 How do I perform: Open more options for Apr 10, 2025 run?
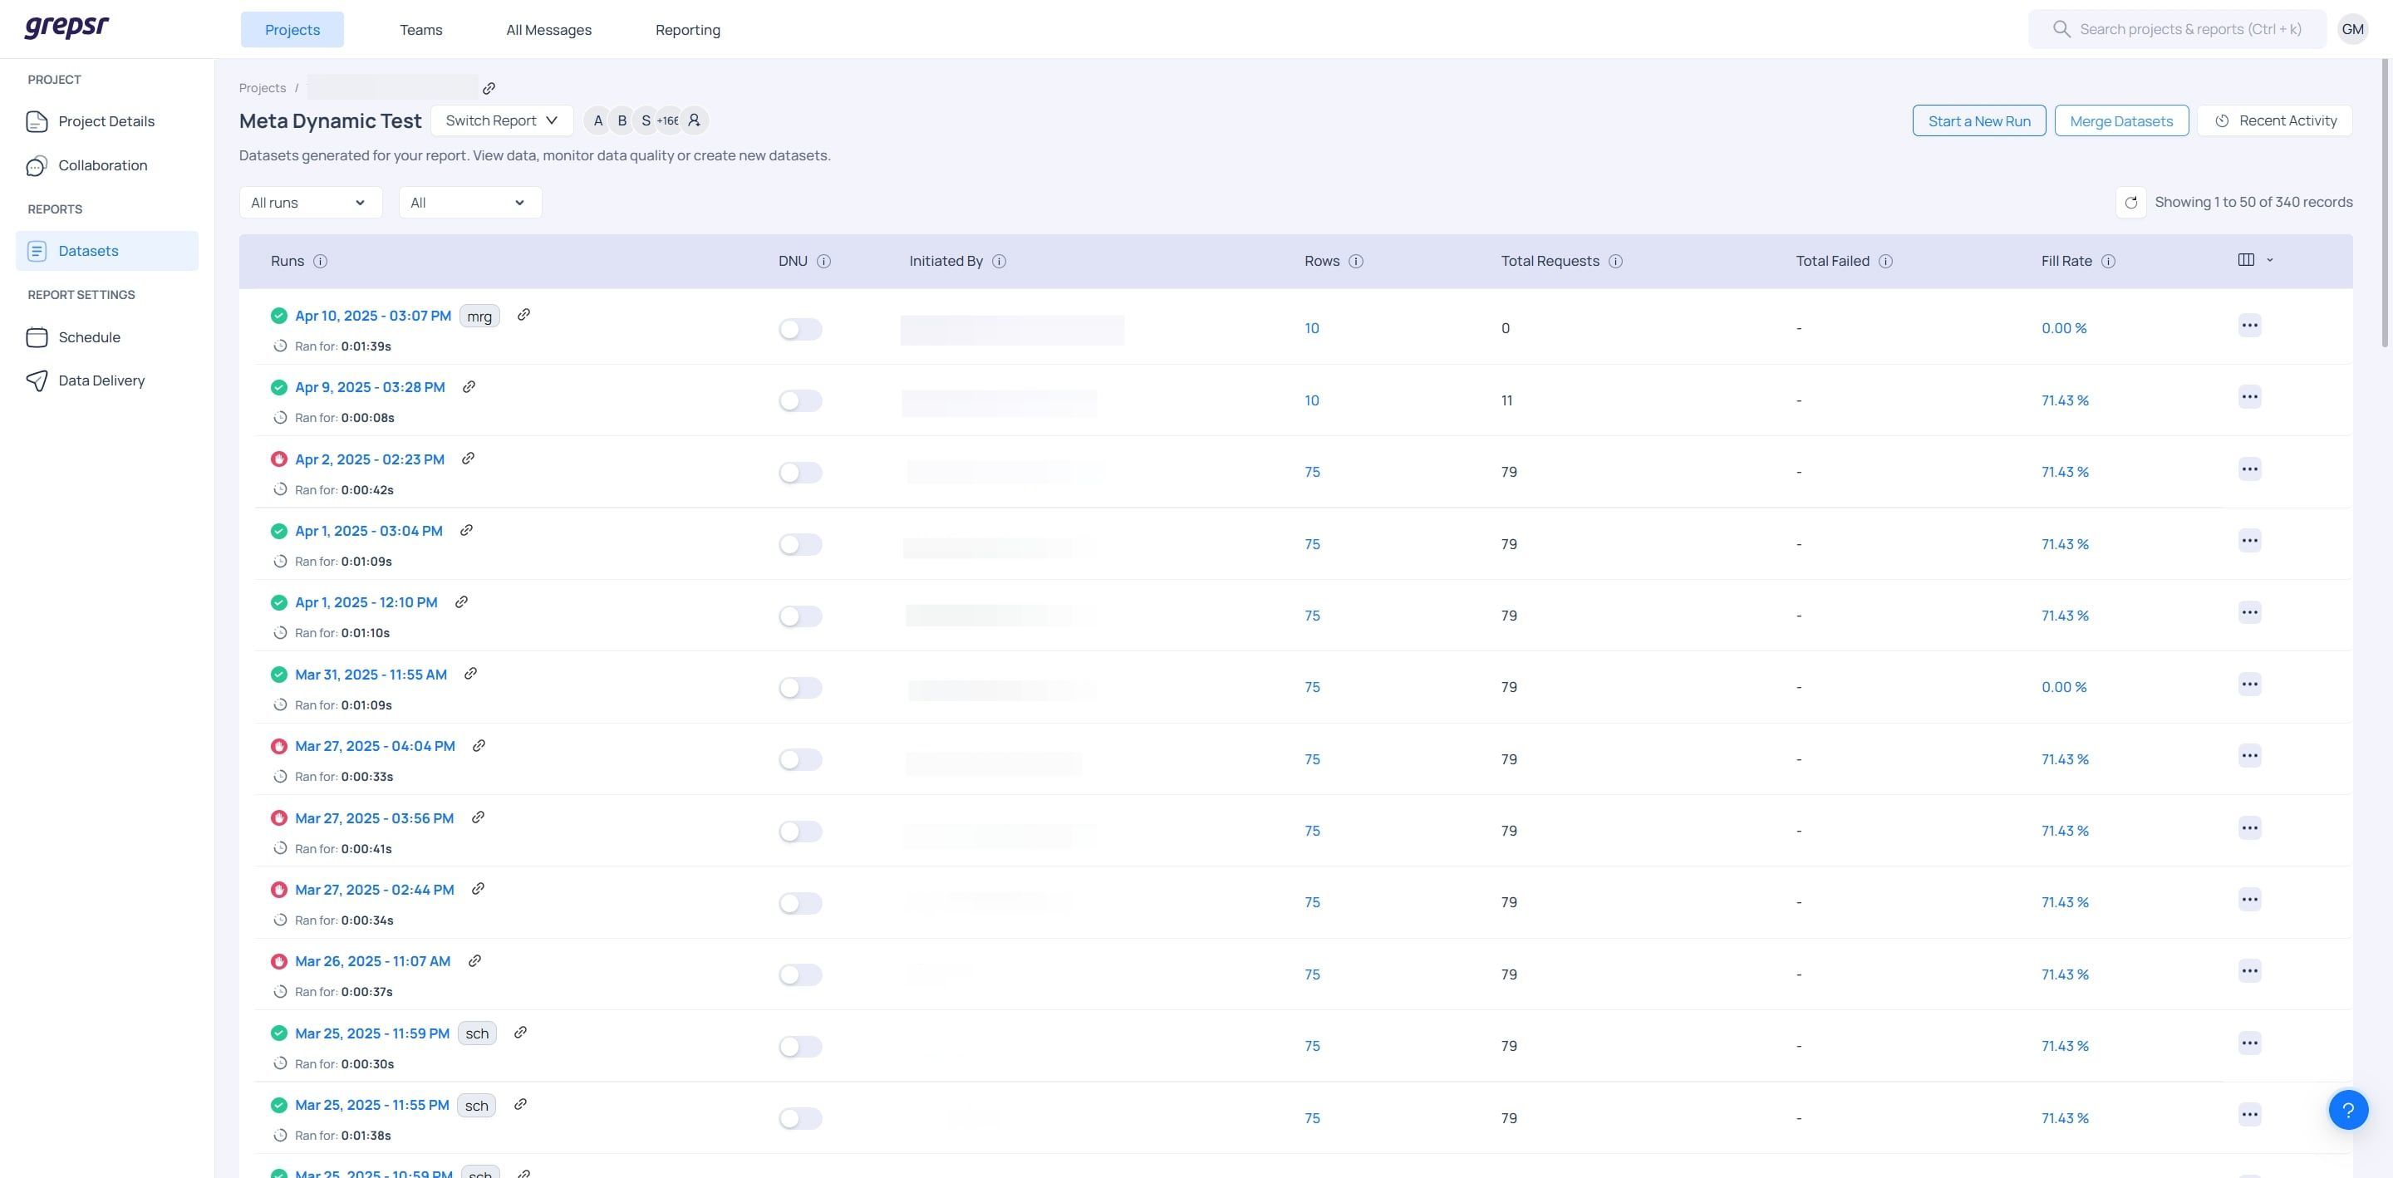point(2249,325)
